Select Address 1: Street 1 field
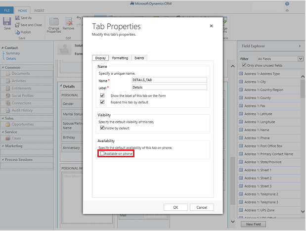Screen dimensions: 306x231 pyautogui.click(x=269, y=170)
